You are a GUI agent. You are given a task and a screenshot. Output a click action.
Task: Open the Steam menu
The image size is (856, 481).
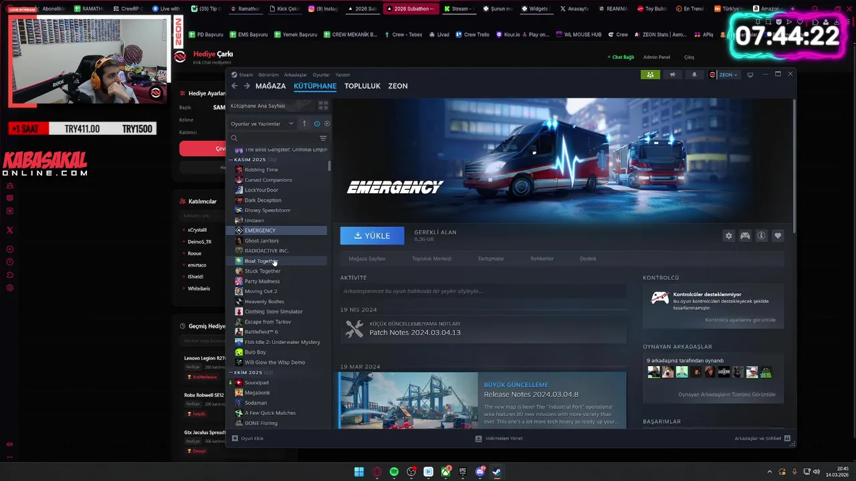click(246, 75)
